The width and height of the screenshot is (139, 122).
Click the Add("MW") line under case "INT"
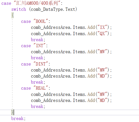tap(71, 52)
